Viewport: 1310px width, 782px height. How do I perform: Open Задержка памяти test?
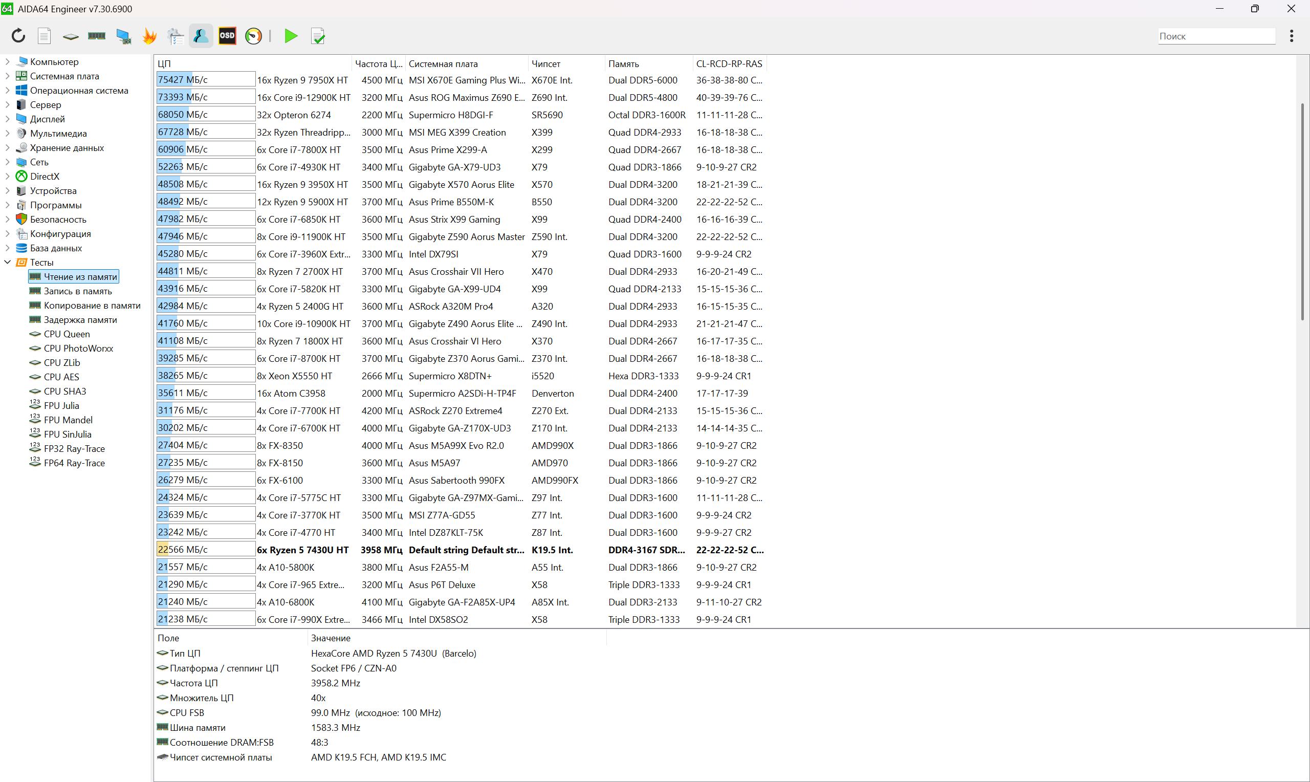pos(74,319)
